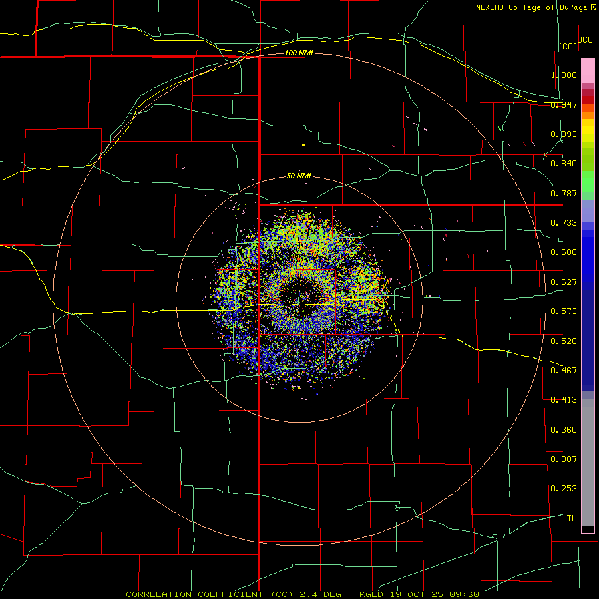Click the [CC] units label
Screen dimensions: 599x599
tap(568, 46)
